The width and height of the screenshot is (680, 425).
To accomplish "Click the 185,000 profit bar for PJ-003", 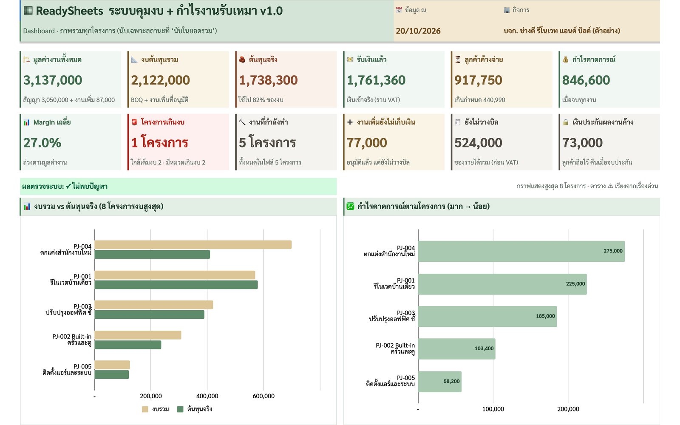I will point(487,317).
